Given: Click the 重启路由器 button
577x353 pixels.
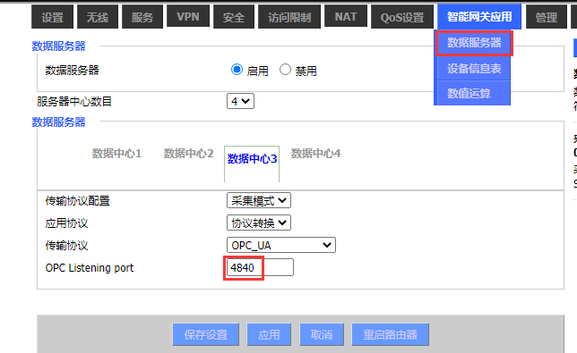Looking at the screenshot, I should (x=390, y=334).
